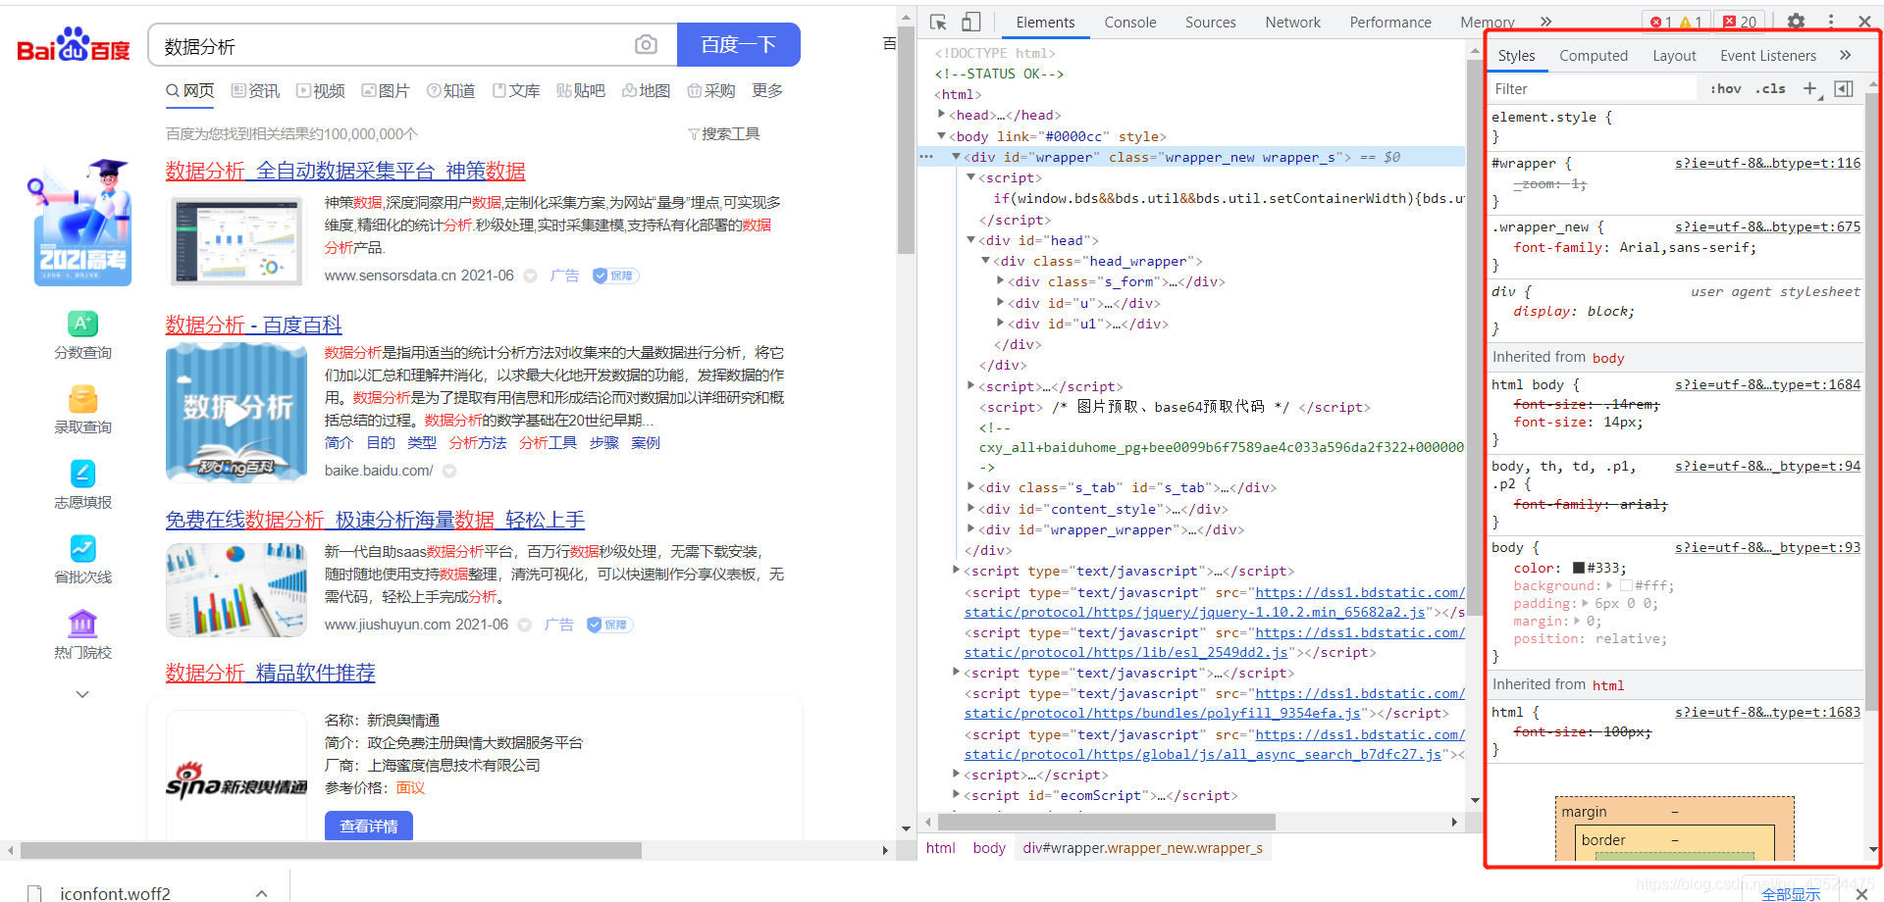
Task: Open 贴吧 search tab
Action: (581, 90)
